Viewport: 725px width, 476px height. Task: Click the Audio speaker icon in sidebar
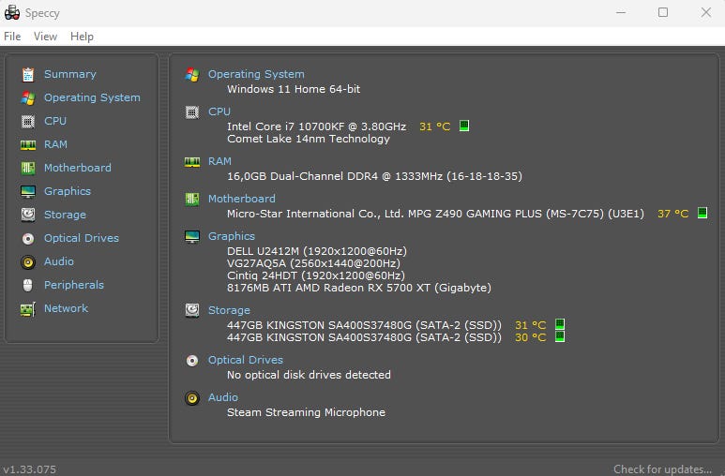pos(28,262)
